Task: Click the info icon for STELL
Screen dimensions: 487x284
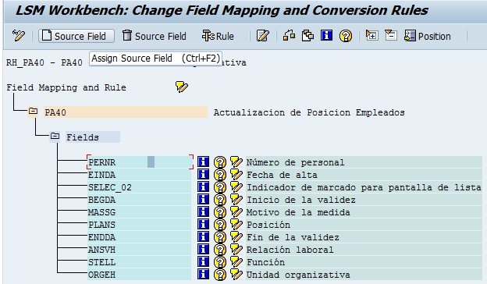Action: (x=203, y=261)
